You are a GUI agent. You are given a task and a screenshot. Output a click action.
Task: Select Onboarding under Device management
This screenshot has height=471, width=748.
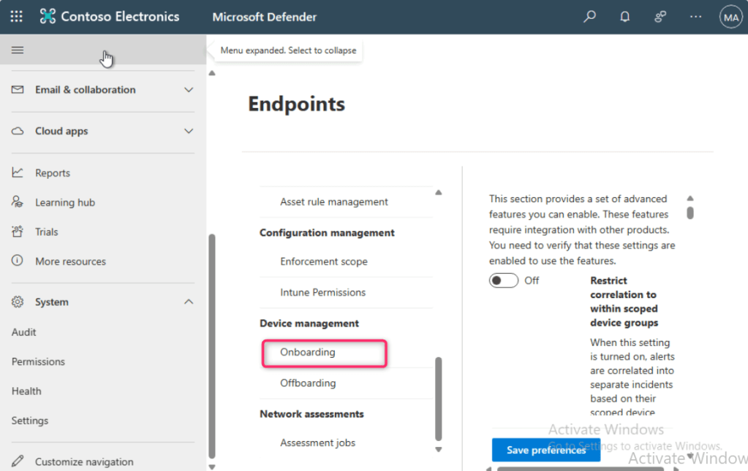click(308, 352)
